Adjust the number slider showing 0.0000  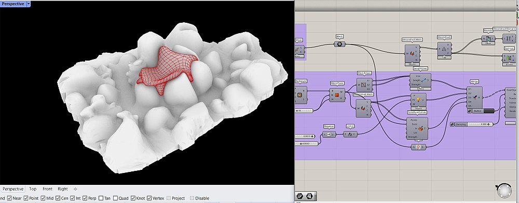306,143
